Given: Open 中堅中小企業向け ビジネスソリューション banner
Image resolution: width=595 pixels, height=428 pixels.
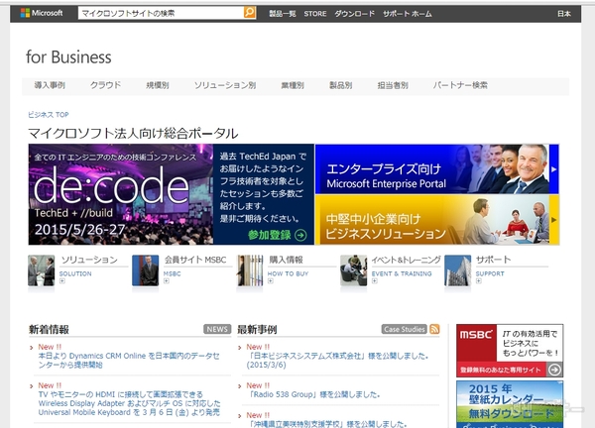Looking at the screenshot, I should [432, 220].
